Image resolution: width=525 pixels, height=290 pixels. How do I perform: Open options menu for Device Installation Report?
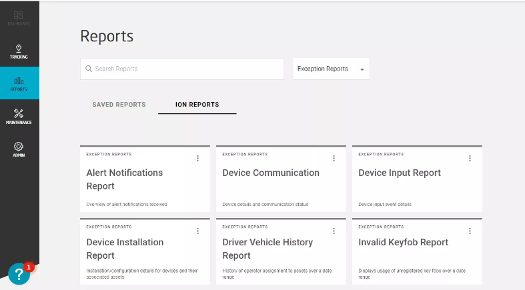click(x=197, y=231)
